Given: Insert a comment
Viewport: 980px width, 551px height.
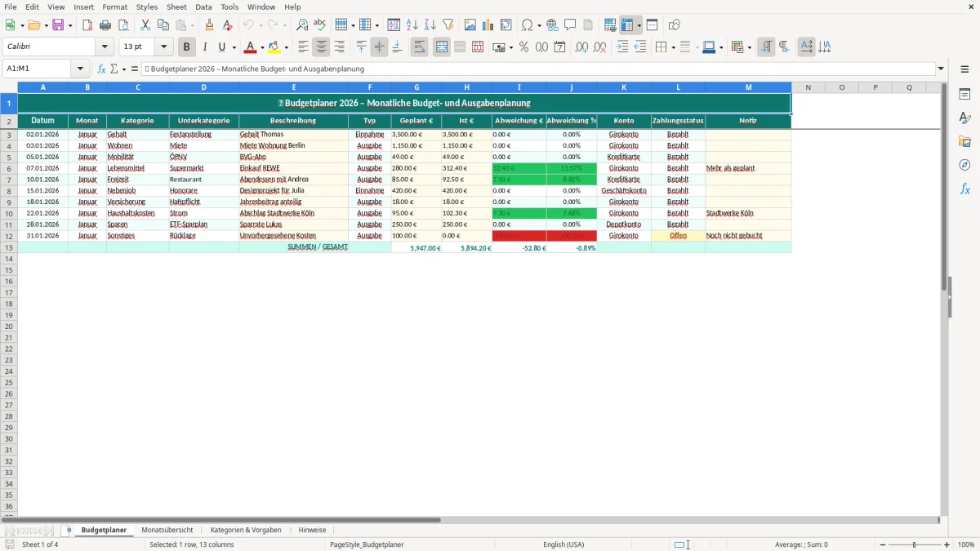Looking at the screenshot, I should point(570,25).
